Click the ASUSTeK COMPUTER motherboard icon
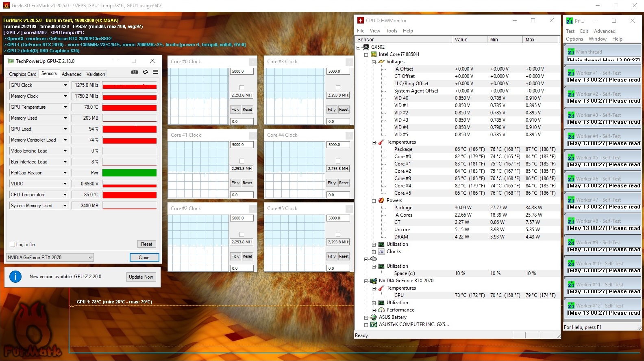 pos(374,324)
